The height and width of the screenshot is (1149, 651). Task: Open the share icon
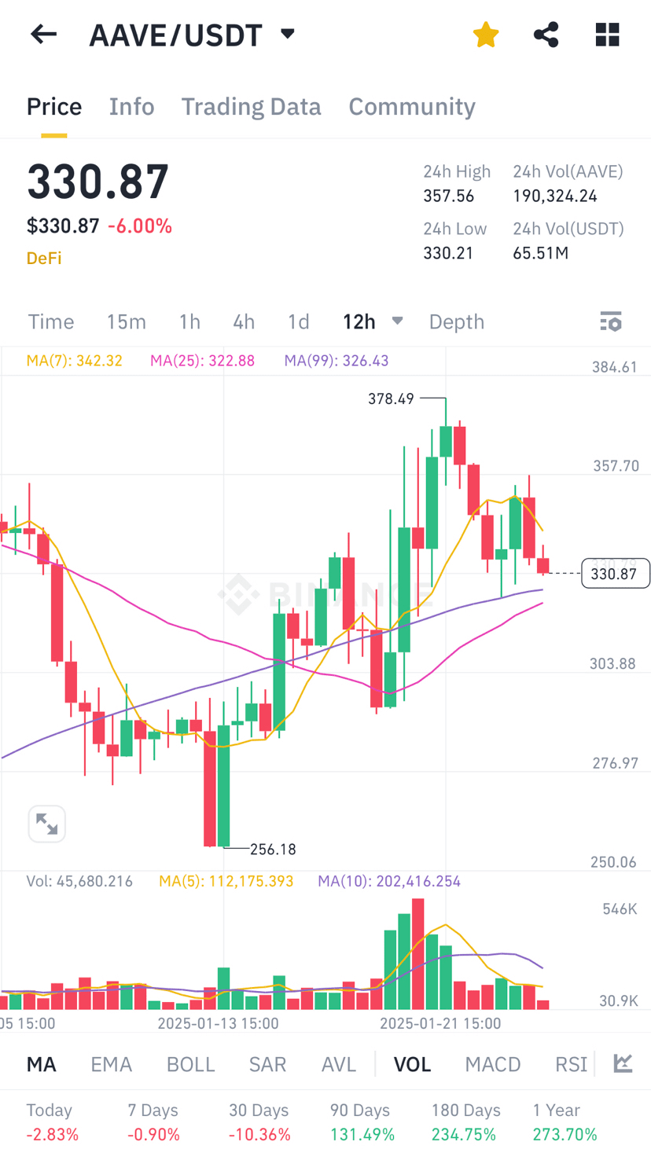pos(546,35)
